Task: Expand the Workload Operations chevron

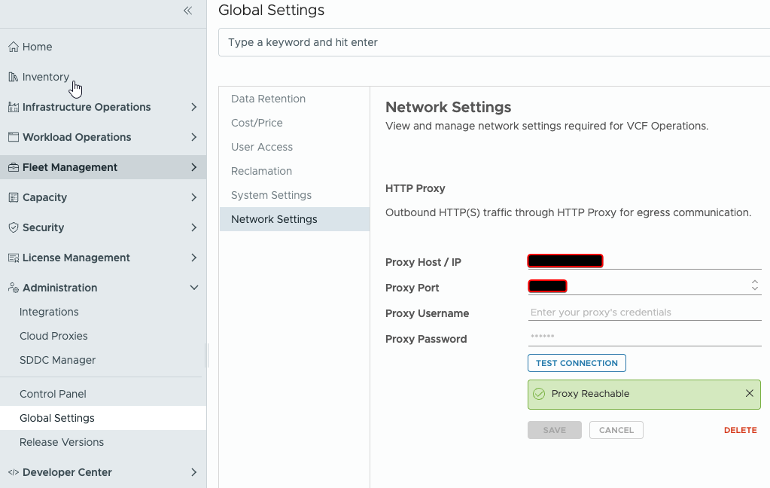Action: [x=194, y=137]
